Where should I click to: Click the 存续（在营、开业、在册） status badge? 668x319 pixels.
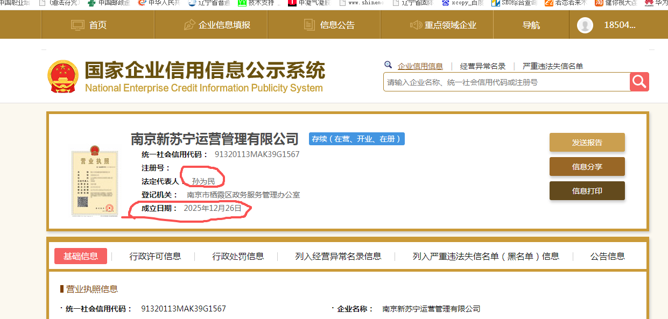click(357, 139)
